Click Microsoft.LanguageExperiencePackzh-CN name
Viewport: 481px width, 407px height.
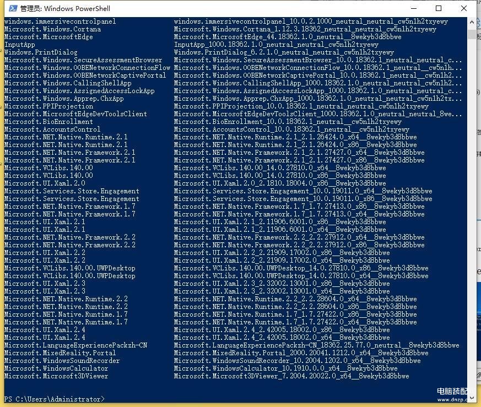pyautogui.click(x=75, y=345)
